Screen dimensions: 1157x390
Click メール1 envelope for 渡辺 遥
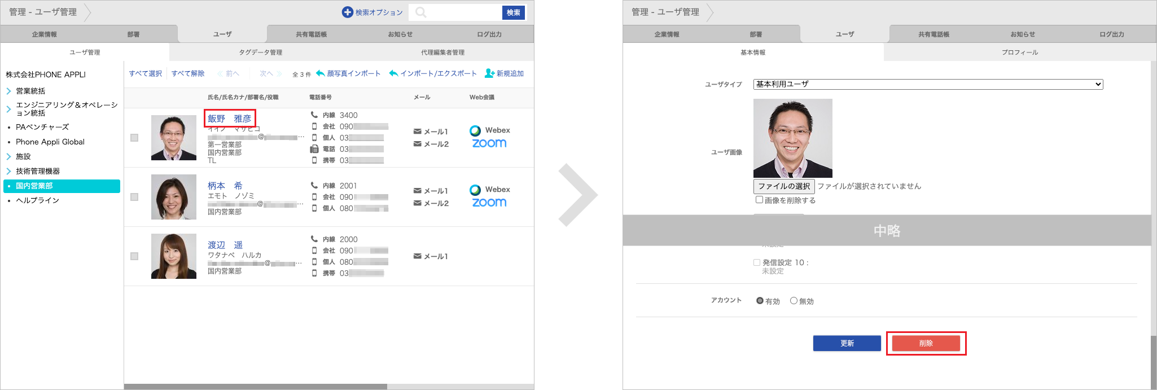pos(417,256)
